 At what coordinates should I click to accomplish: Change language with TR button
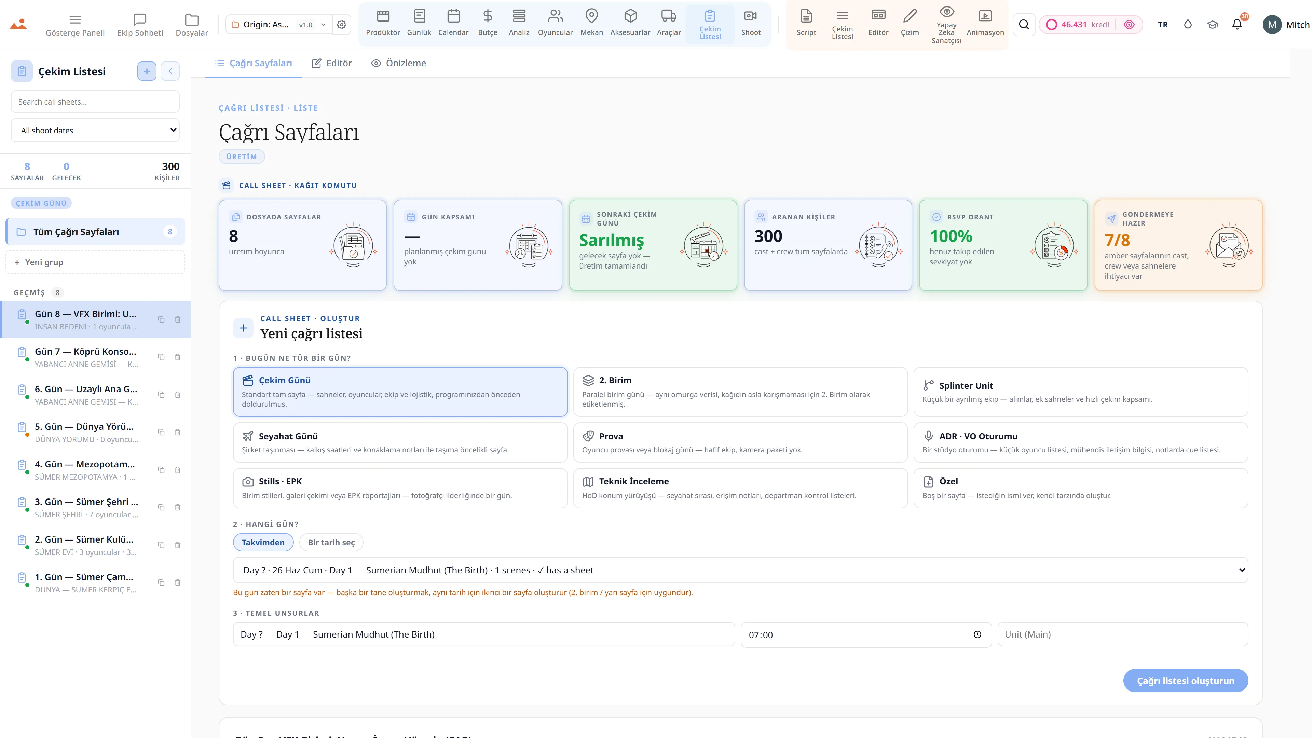coord(1163,25)
